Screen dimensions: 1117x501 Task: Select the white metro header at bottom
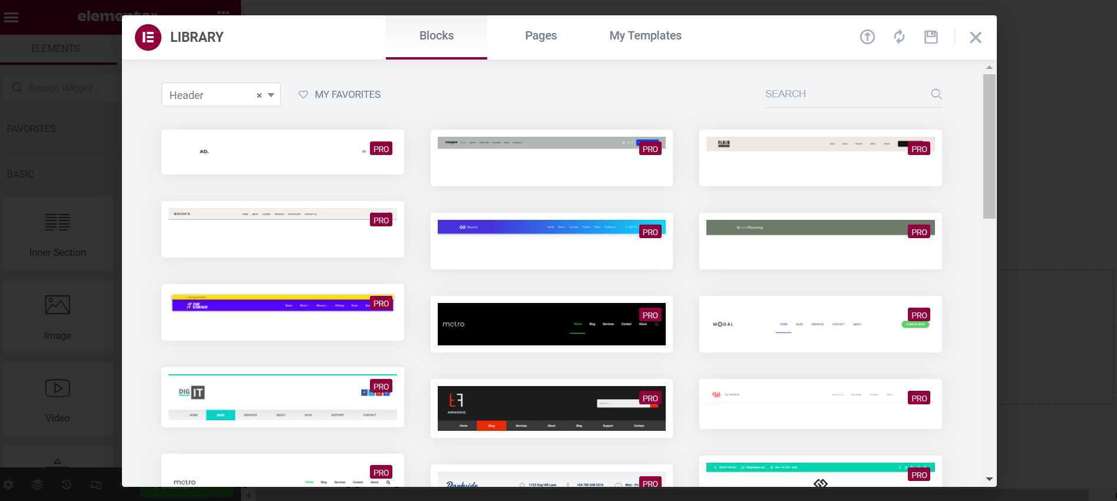click(x=283, y=470)
